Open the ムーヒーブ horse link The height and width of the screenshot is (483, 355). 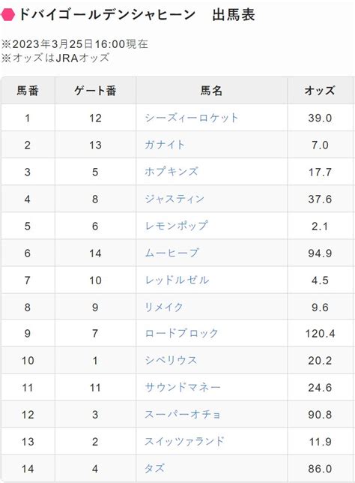(x=172, y=253)
